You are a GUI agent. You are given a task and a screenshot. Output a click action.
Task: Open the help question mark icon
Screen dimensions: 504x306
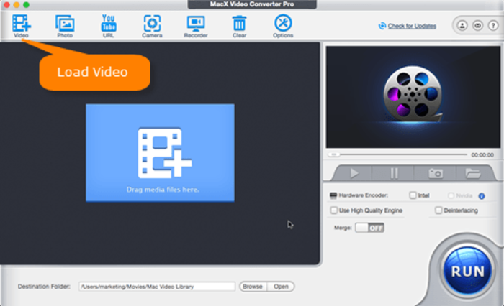coord(493,25)
